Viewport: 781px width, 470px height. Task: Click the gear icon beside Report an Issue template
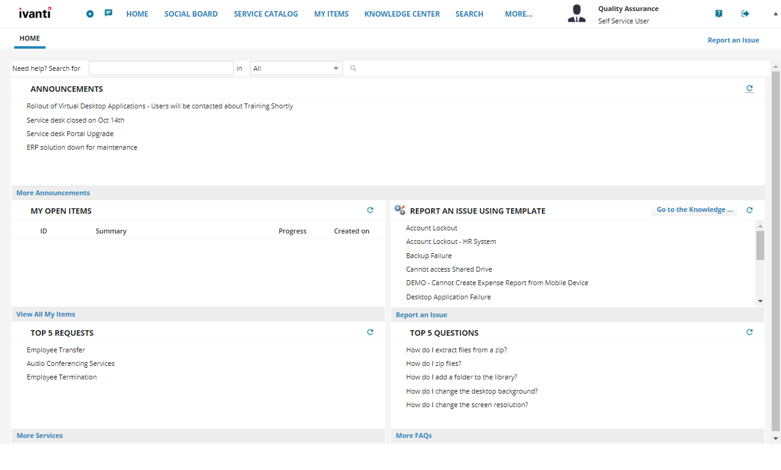coord(400,209)
